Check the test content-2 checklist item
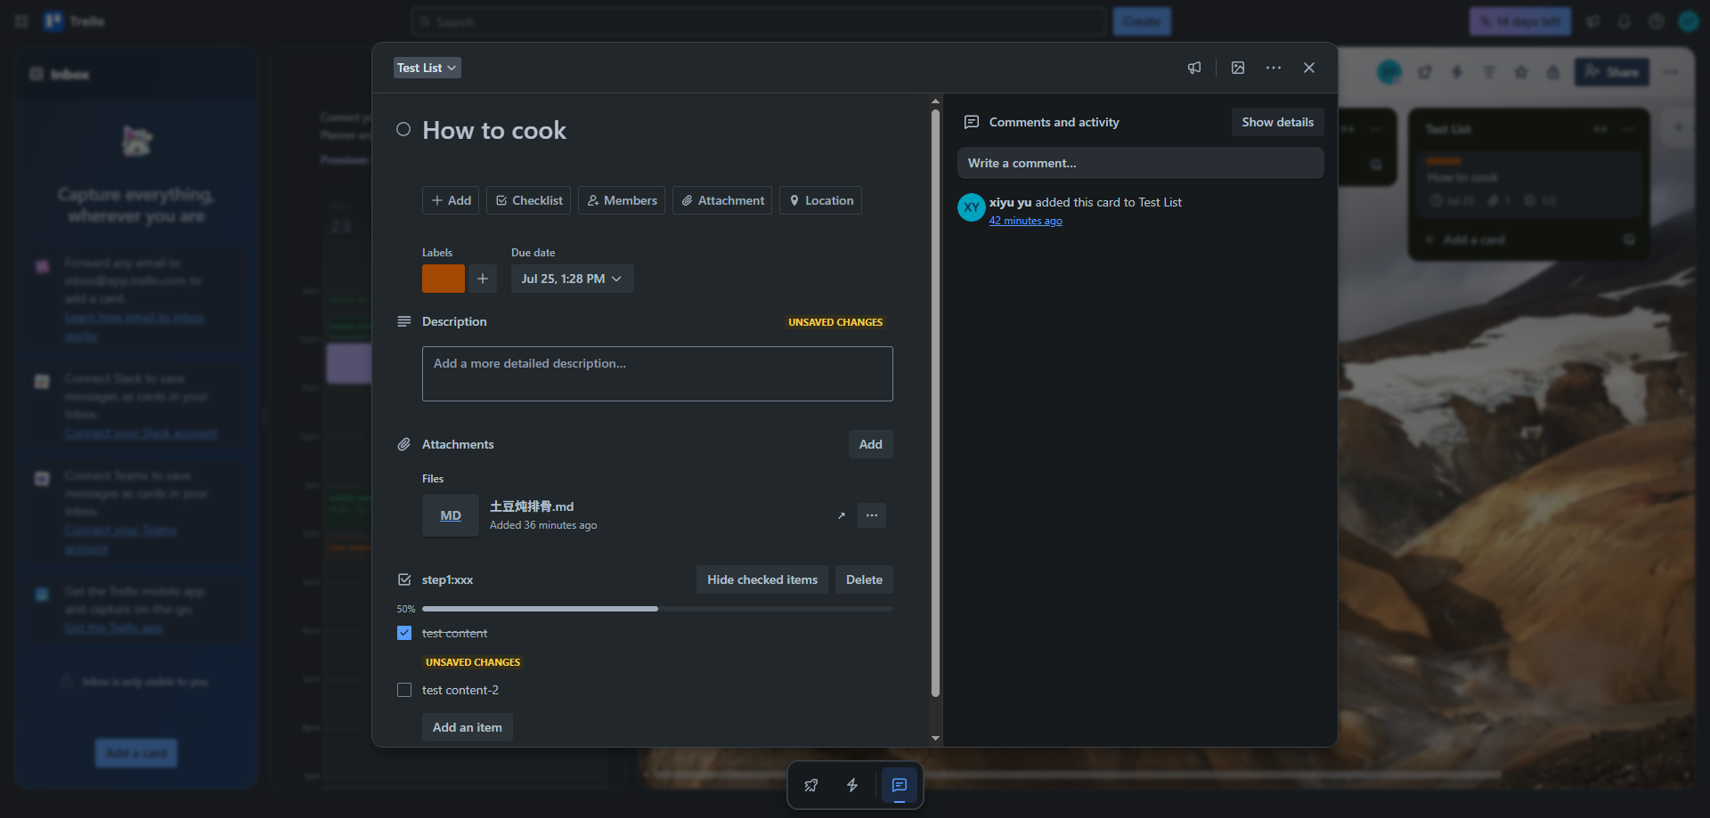1710x818 pixels. (404, 690)
